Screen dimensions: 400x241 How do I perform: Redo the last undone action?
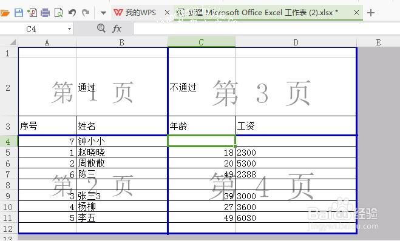(x=86, y=13)
